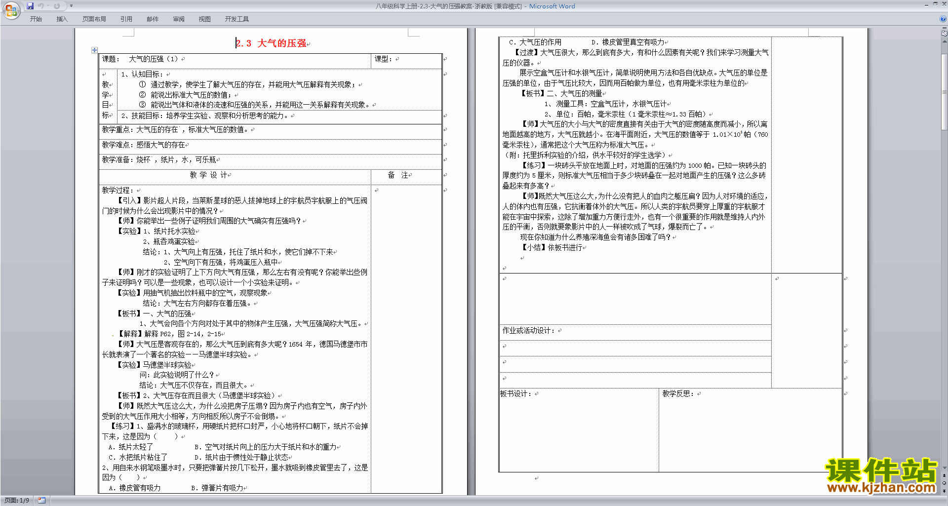The height and width of the screenshot is (506, 948).
Task: Click the line 现在你知道为什么养殖深海鱼会有诸多困难了吗?
Action: [x=595, y=237]
